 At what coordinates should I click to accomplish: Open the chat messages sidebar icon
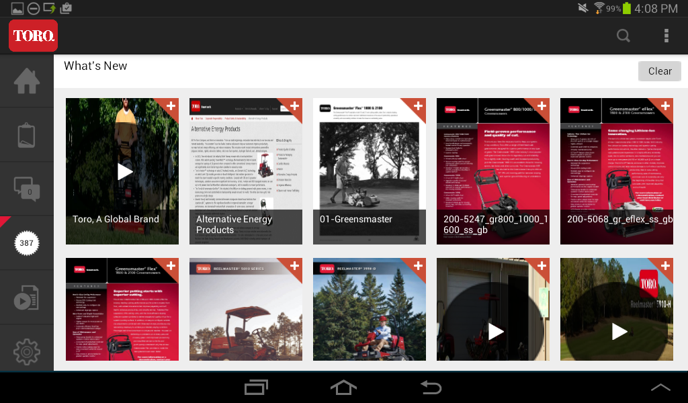tap(27, 189)
